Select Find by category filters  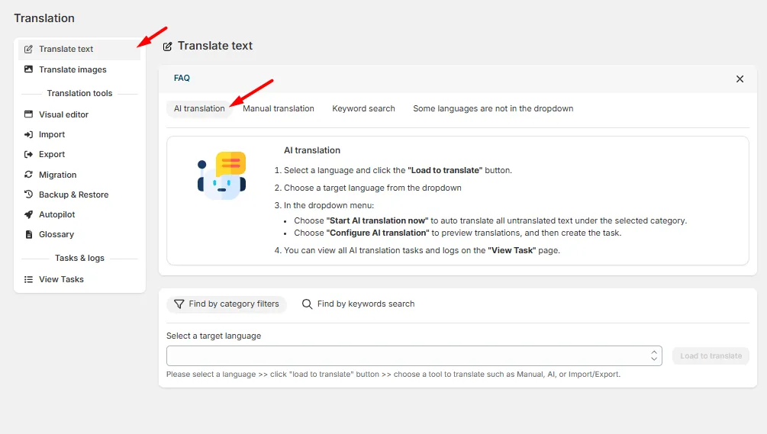(227, 304)
